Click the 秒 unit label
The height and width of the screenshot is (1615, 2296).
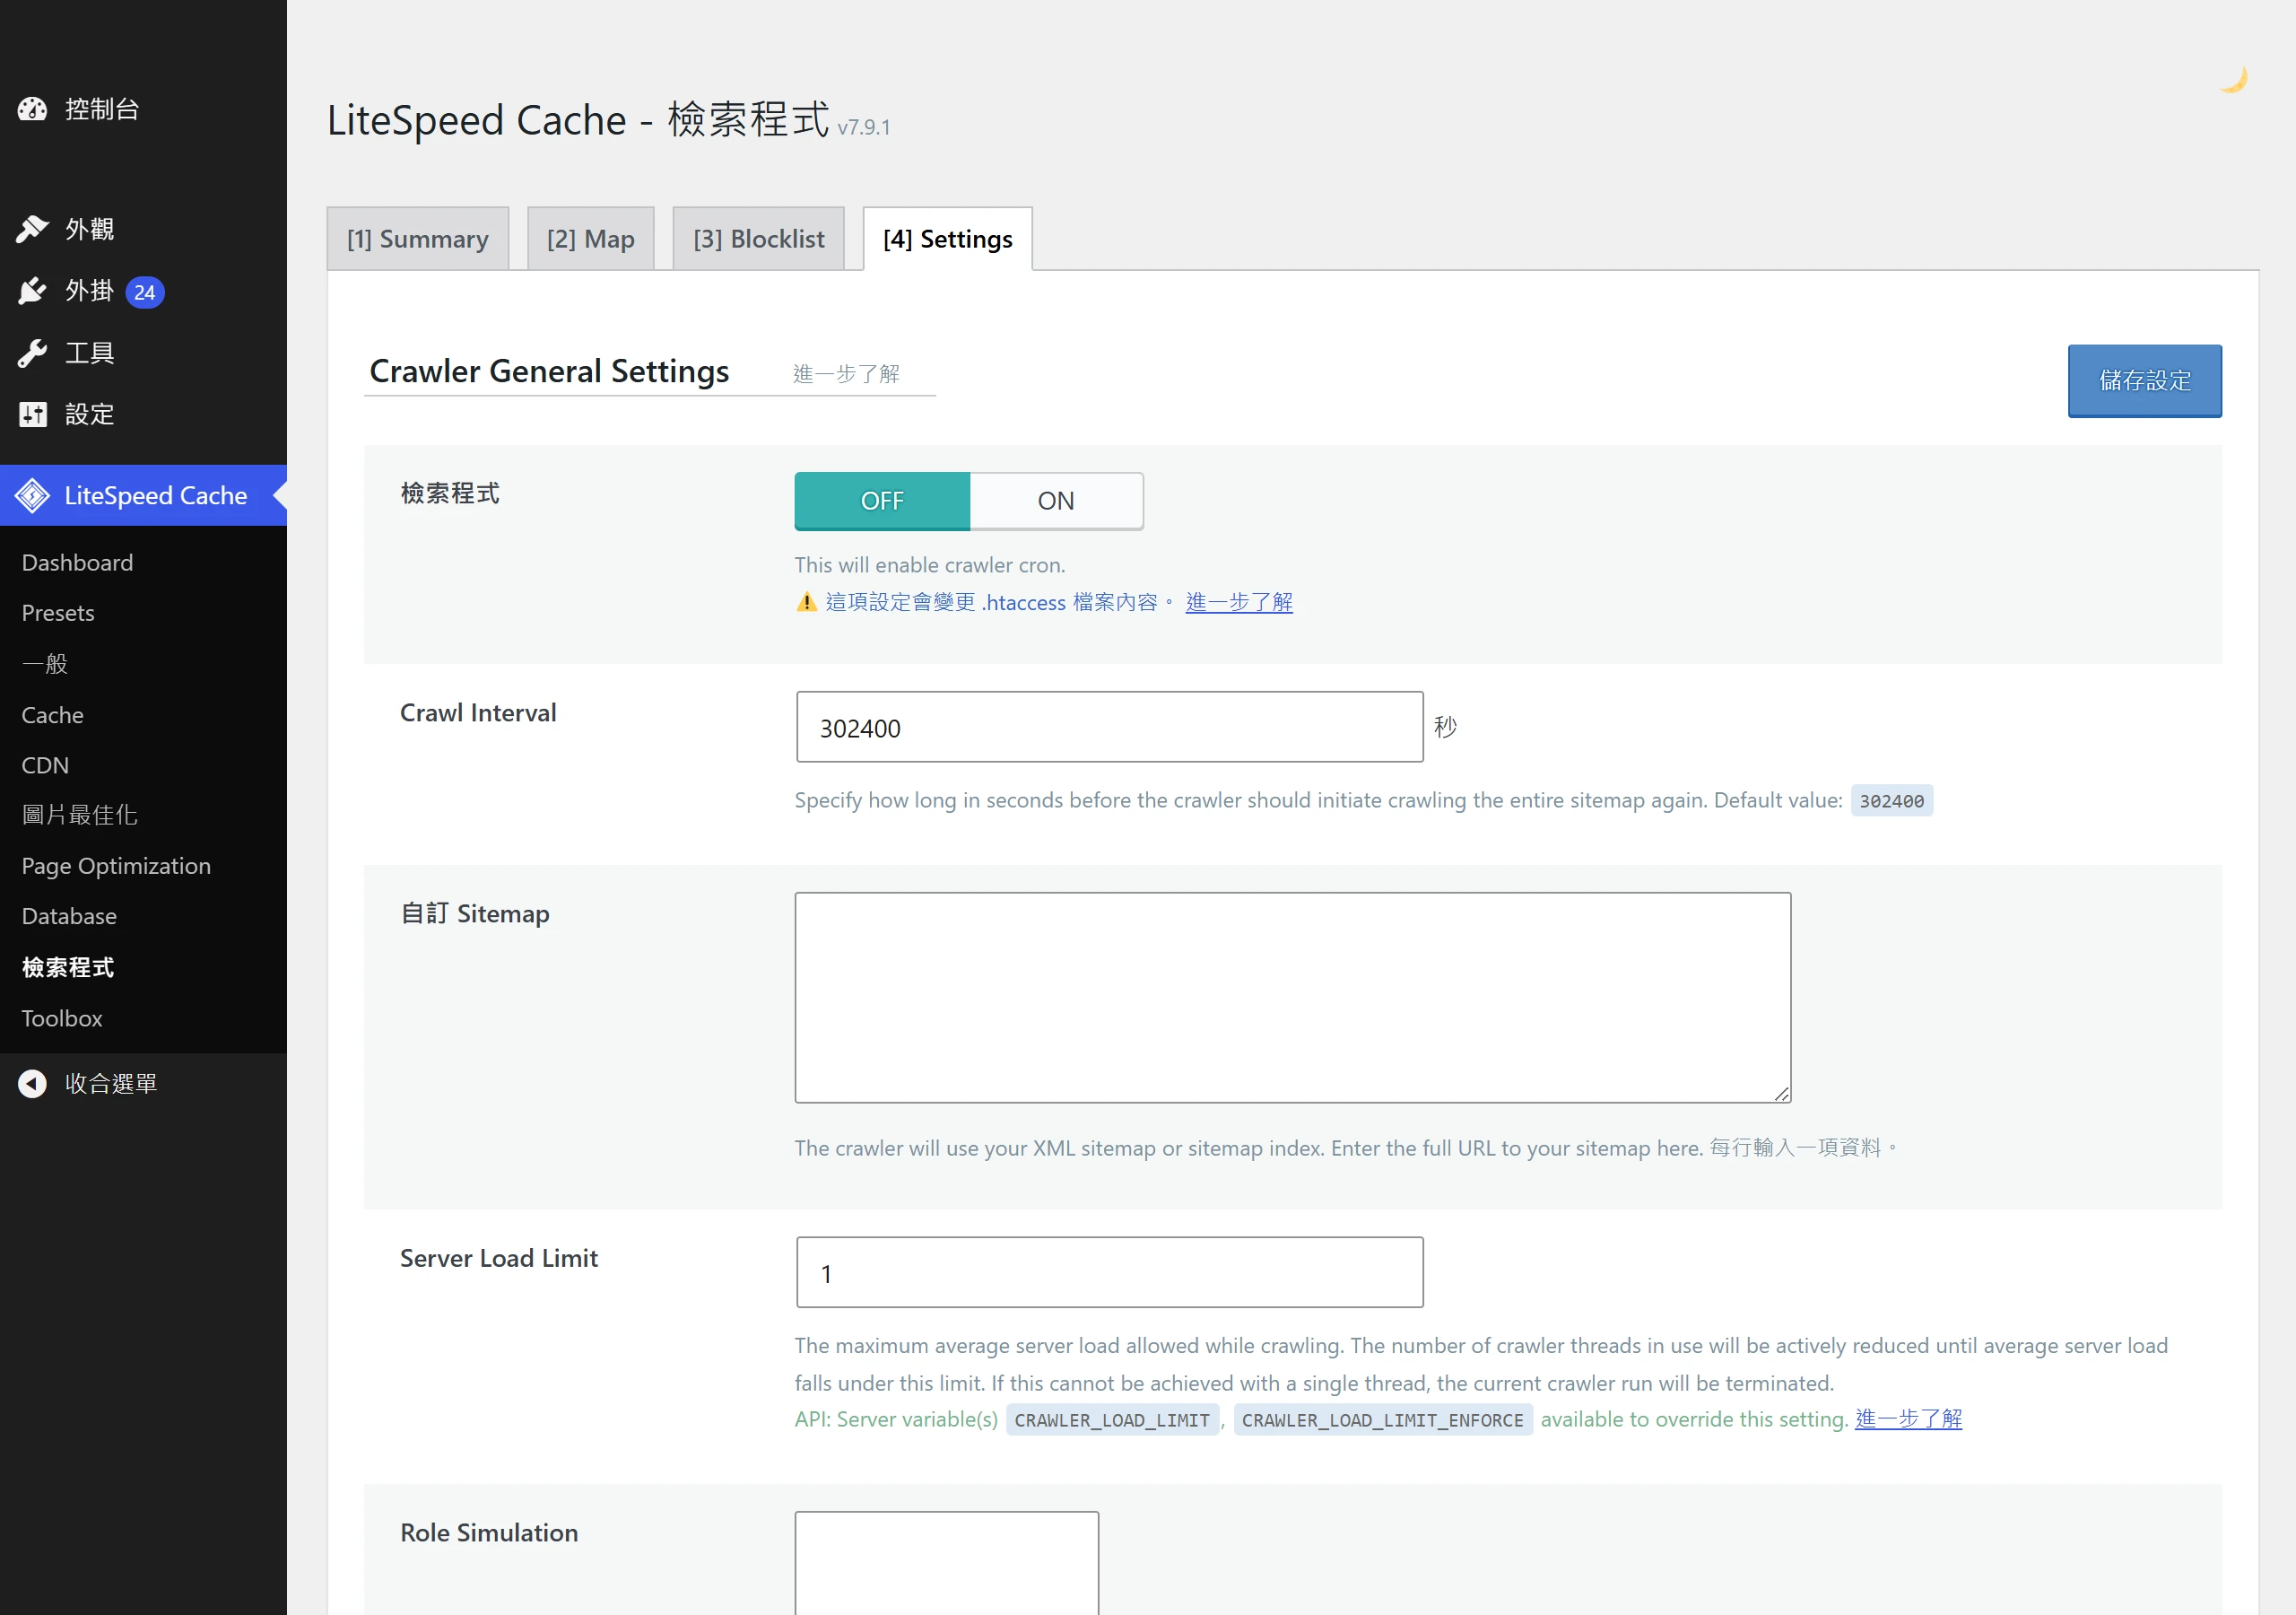click(1445, 728)
